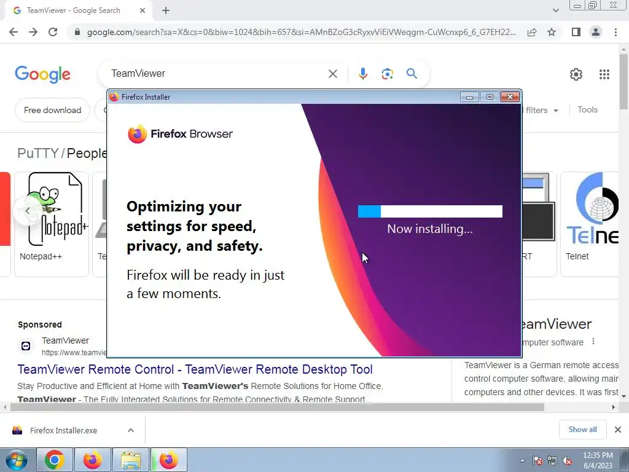
Task: Click the Sponsored label text
Action: 40,324
